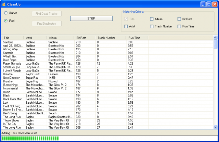Click the 0:47 run time cell

130,78
